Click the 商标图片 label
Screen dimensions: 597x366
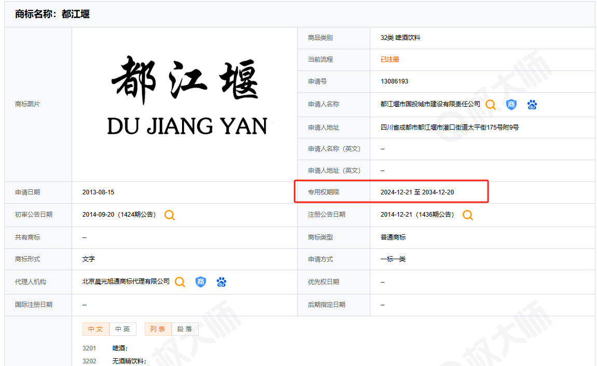coord(27,104)
